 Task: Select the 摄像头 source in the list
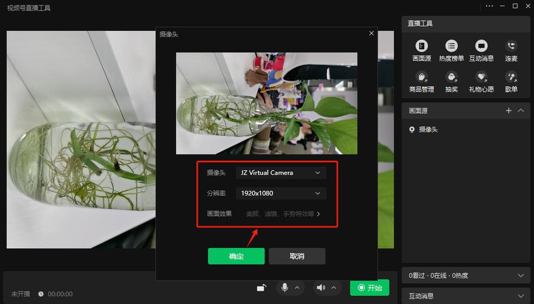466,130
